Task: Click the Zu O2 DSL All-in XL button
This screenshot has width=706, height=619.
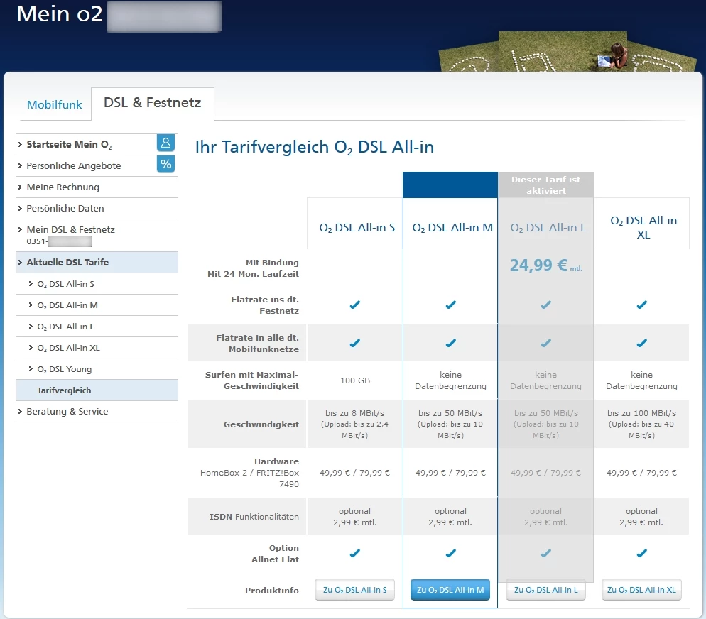Action: 641,590
